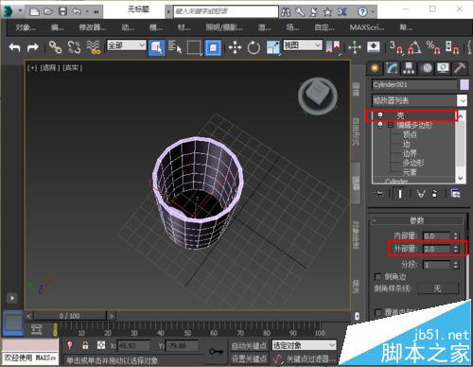Open the 修改器 menu

(93, 27)
